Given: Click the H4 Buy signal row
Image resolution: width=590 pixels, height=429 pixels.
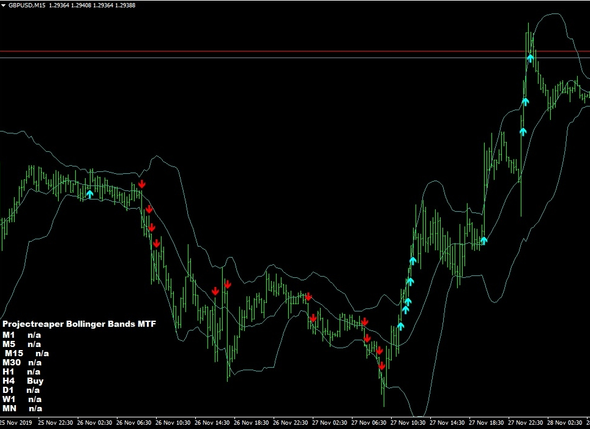Looking at the screenshot, I should [23, 381].
